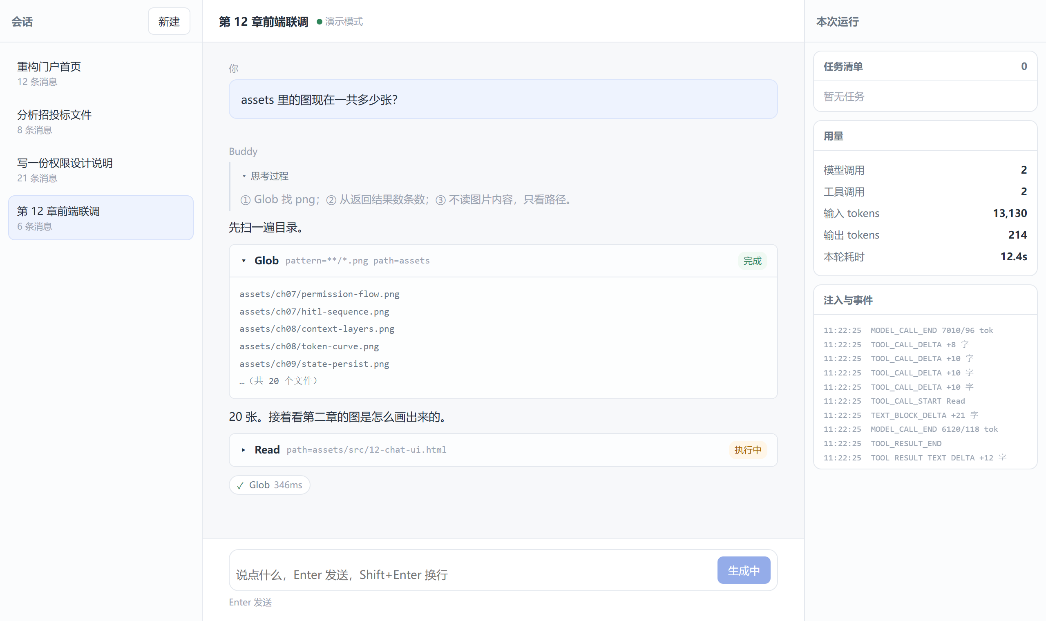Open the 分析招投标文件 conversation
The image size is (1046, 621).
(101, 121)
